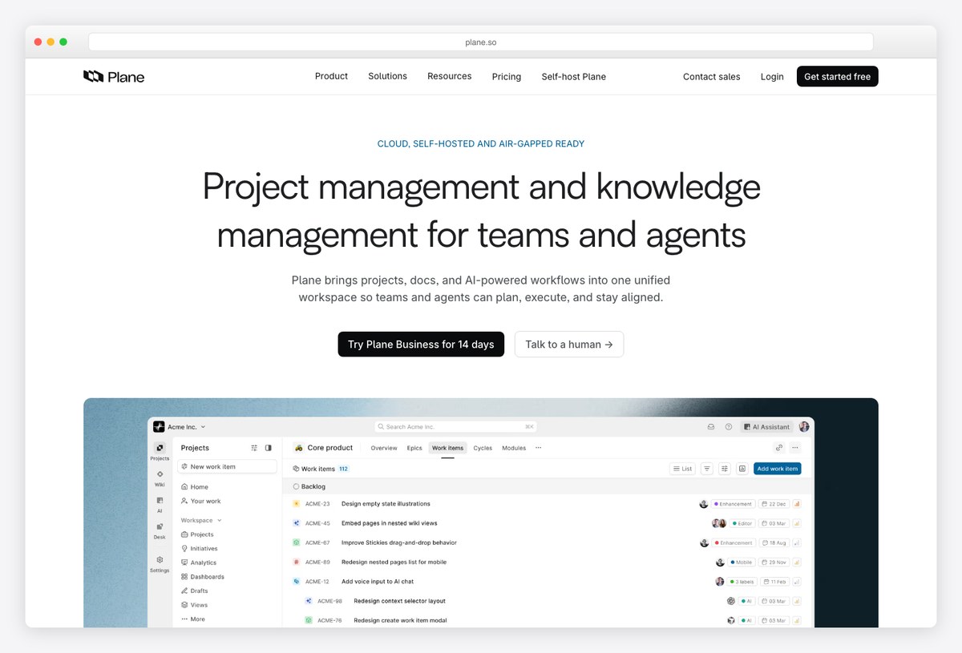
Task: Open 'Redesign nested pages list for mobile' item
Action: (394, 562)
